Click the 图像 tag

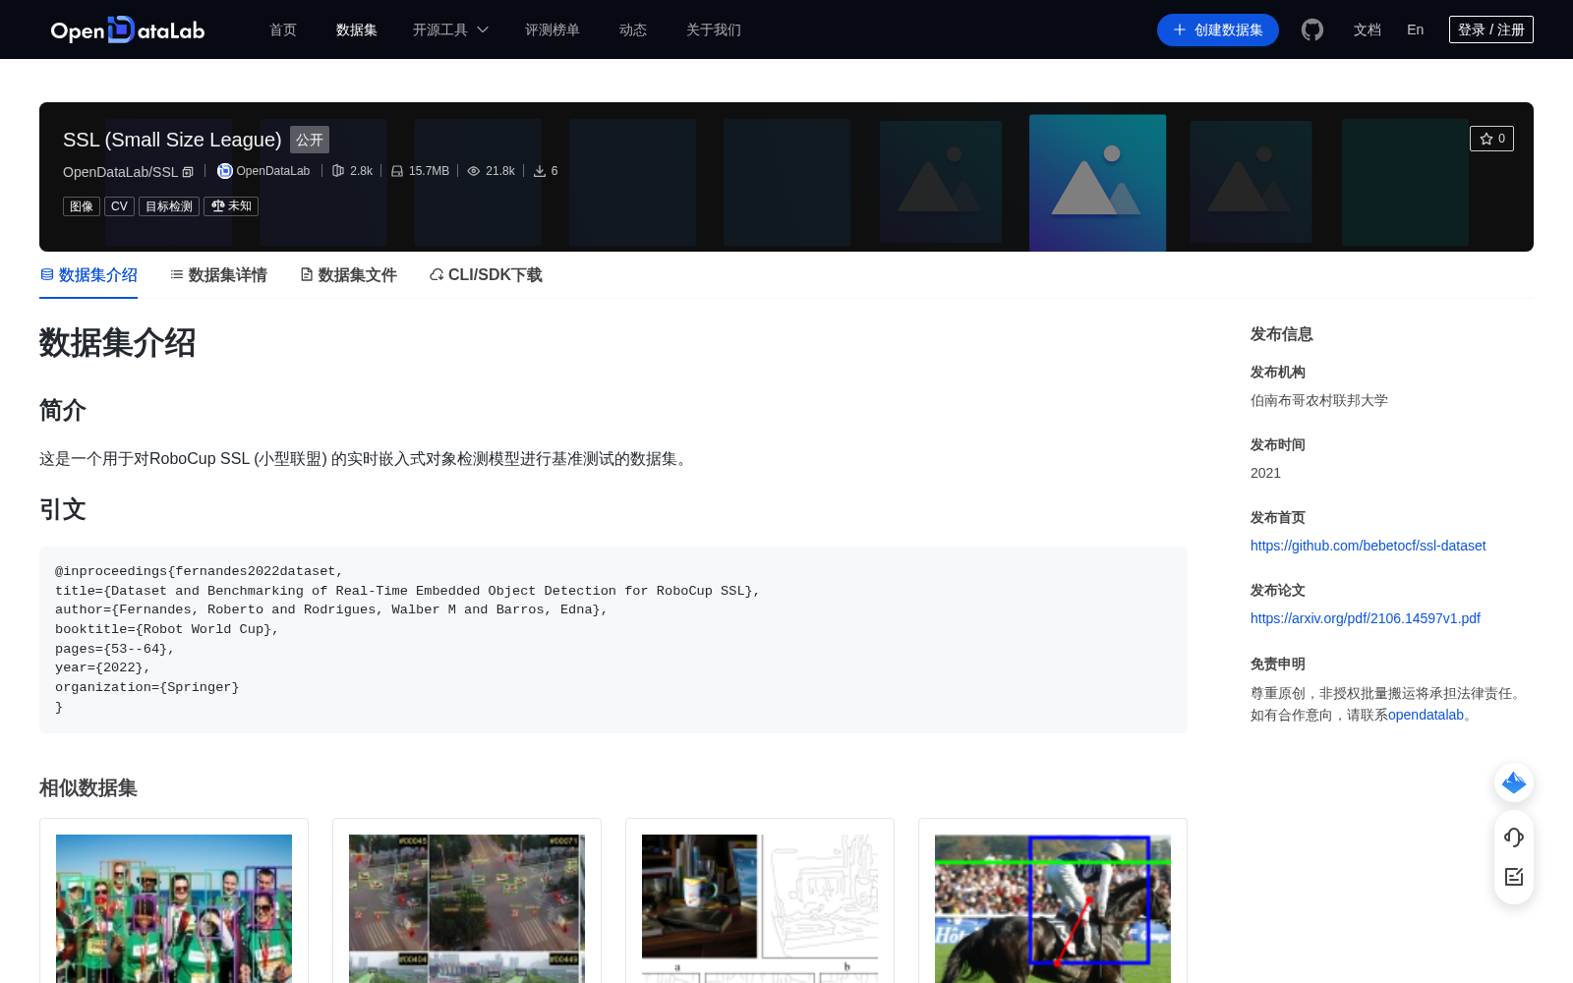click(x=82, y=206)
